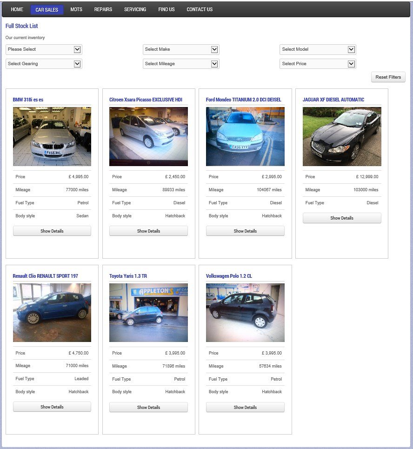
Task: Show details for the Volkswagen Polo
Action: click(245, 407)
